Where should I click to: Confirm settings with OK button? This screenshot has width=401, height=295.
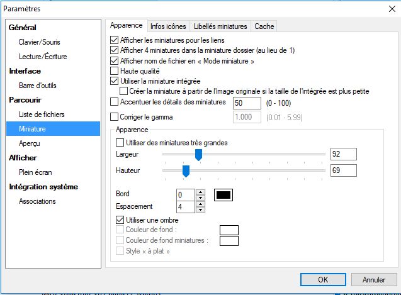pyautogui.click(x=322, y=279)
